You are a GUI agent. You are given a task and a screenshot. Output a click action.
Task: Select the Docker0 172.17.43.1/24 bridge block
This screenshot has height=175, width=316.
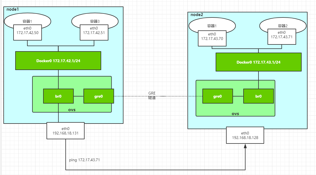tap(258, 62)
